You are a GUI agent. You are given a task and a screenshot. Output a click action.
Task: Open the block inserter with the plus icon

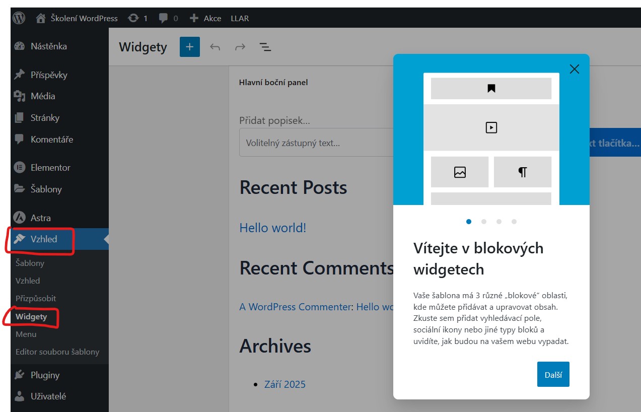[189, 46]
